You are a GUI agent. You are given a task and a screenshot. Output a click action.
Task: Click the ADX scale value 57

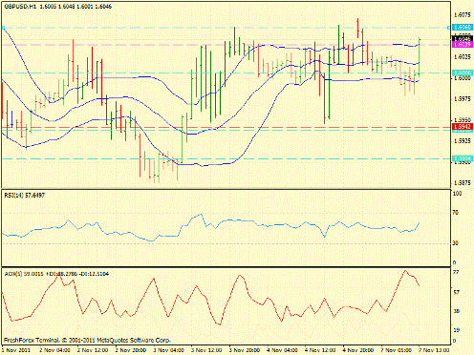click(x=456, y=292)
